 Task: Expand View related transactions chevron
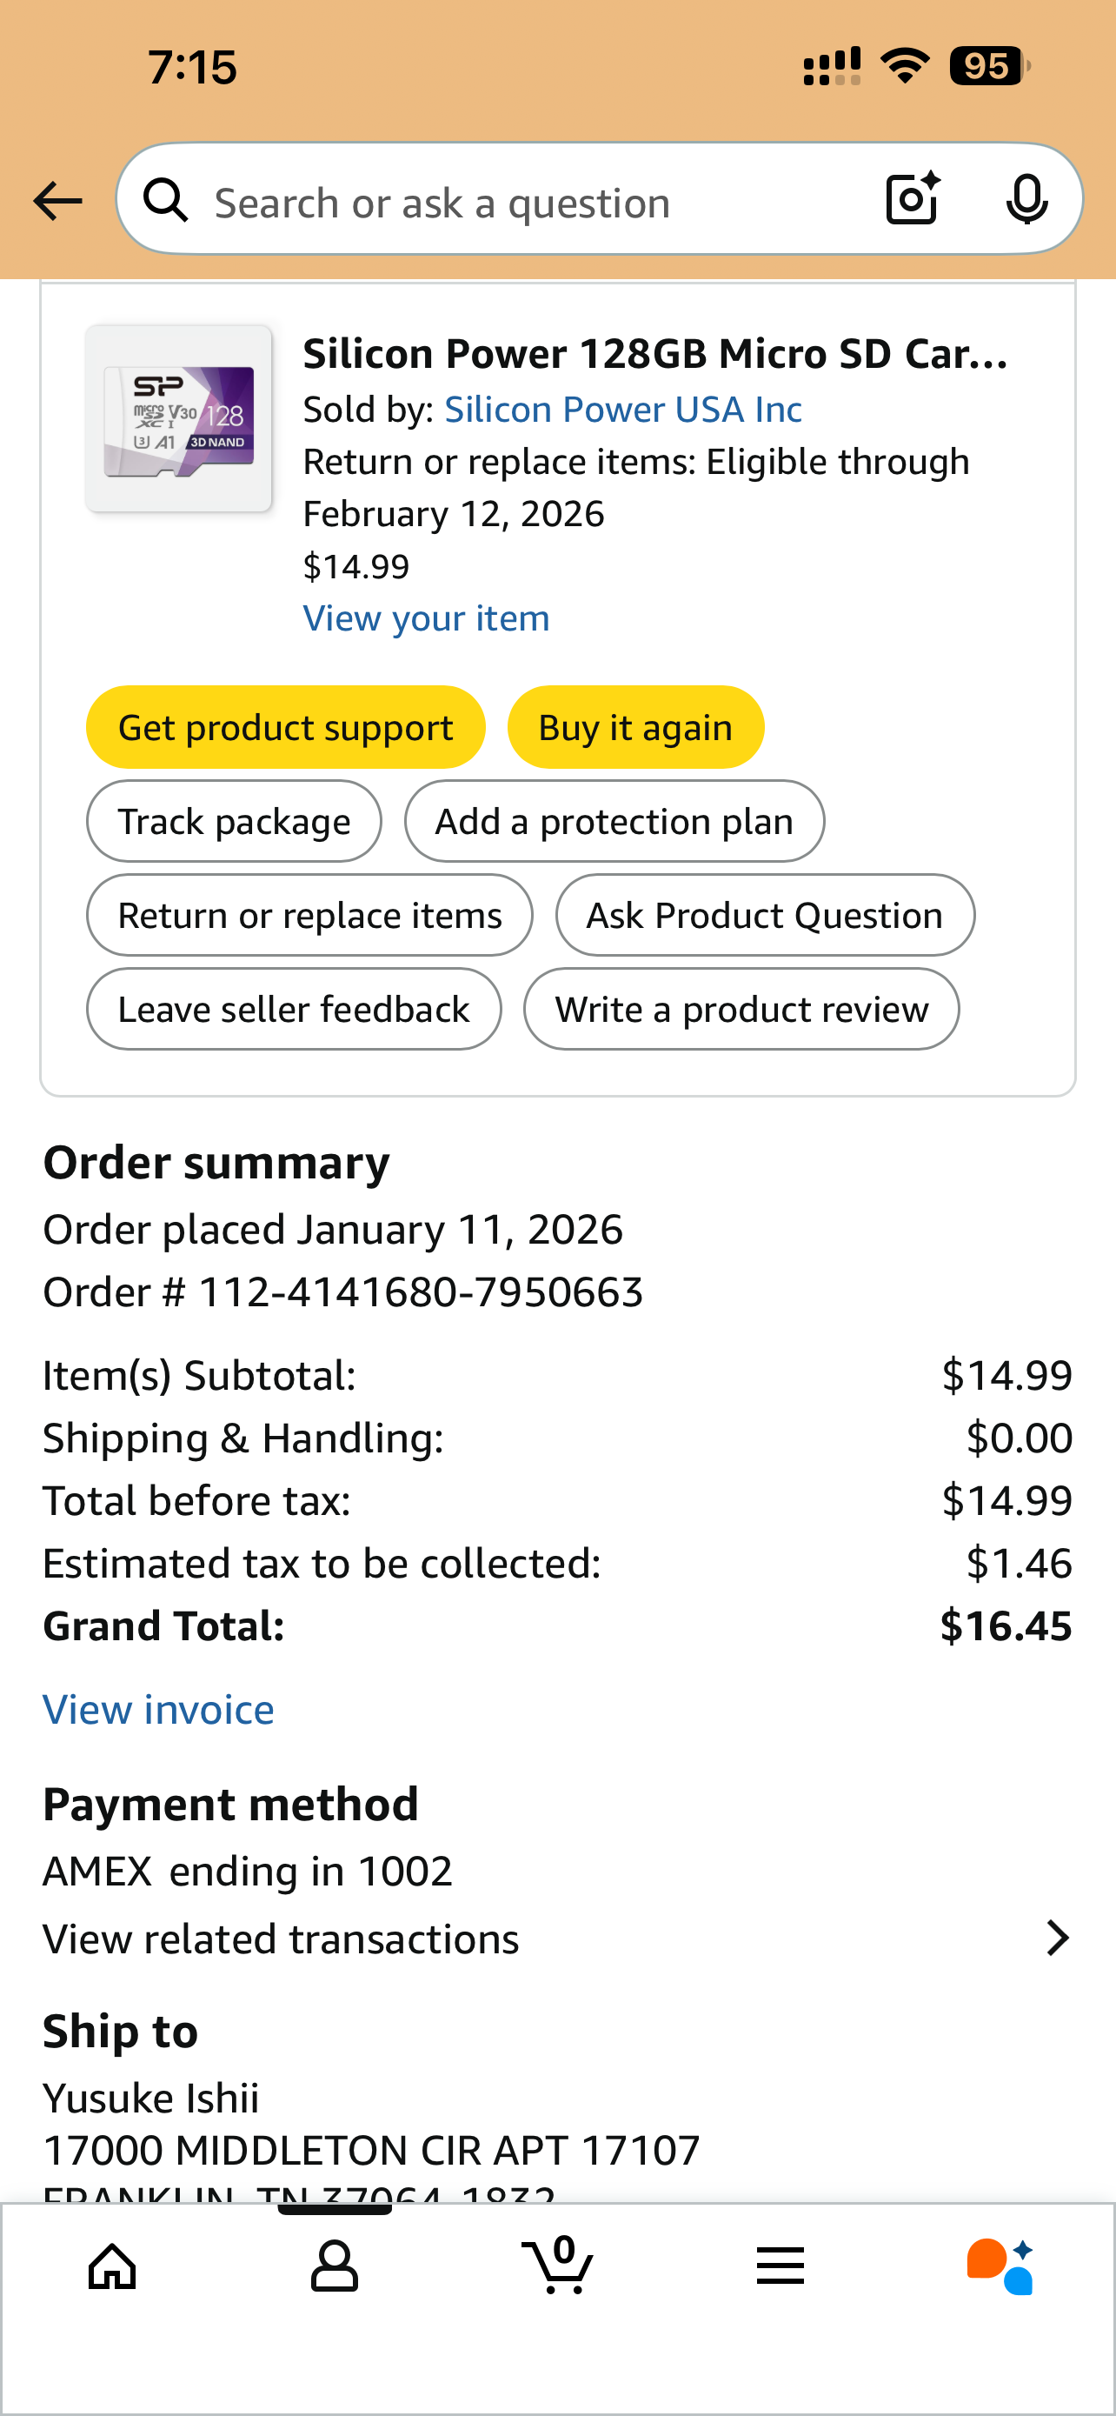[x=1058, y=1938]
